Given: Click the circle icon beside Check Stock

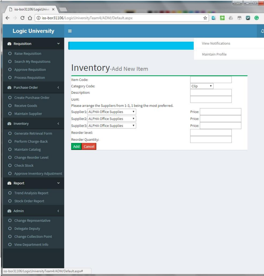Looking at the screenshot, I should (x=10, y=165).
